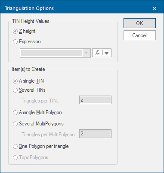Open the Expression combo box dropdown arrow

(x=86, y=53)
